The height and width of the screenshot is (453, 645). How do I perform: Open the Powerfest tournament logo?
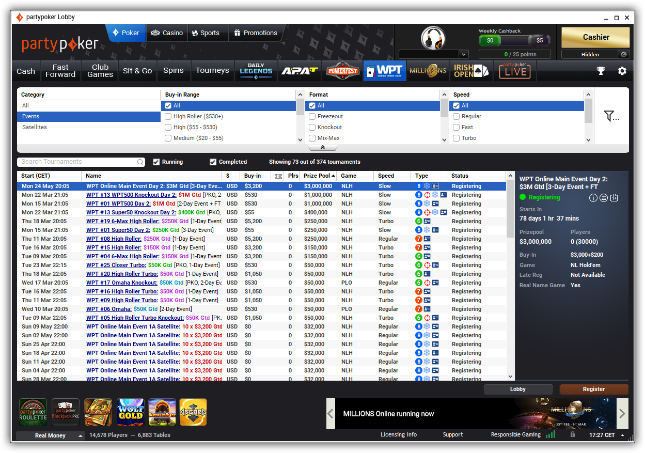tap(342, 71)
